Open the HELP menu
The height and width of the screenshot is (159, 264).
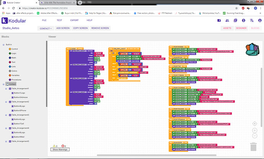90,20
